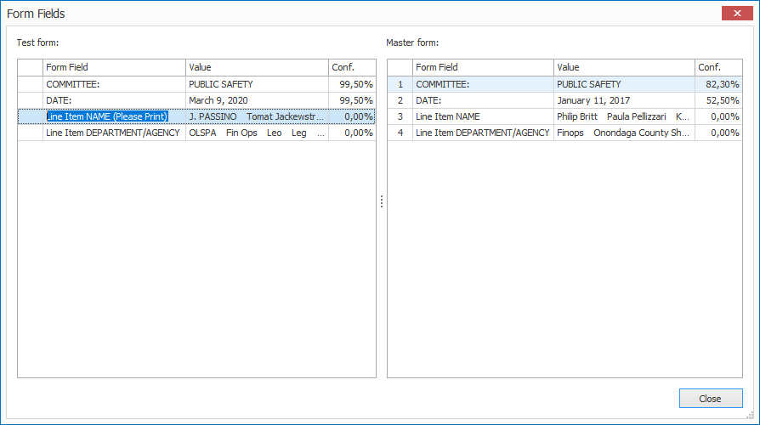Image resolution: width=760 pixels, height=425 pixels.
Task: Click J. PASSINO Tomat Jackewstr value
Action: tap(257, 116)
